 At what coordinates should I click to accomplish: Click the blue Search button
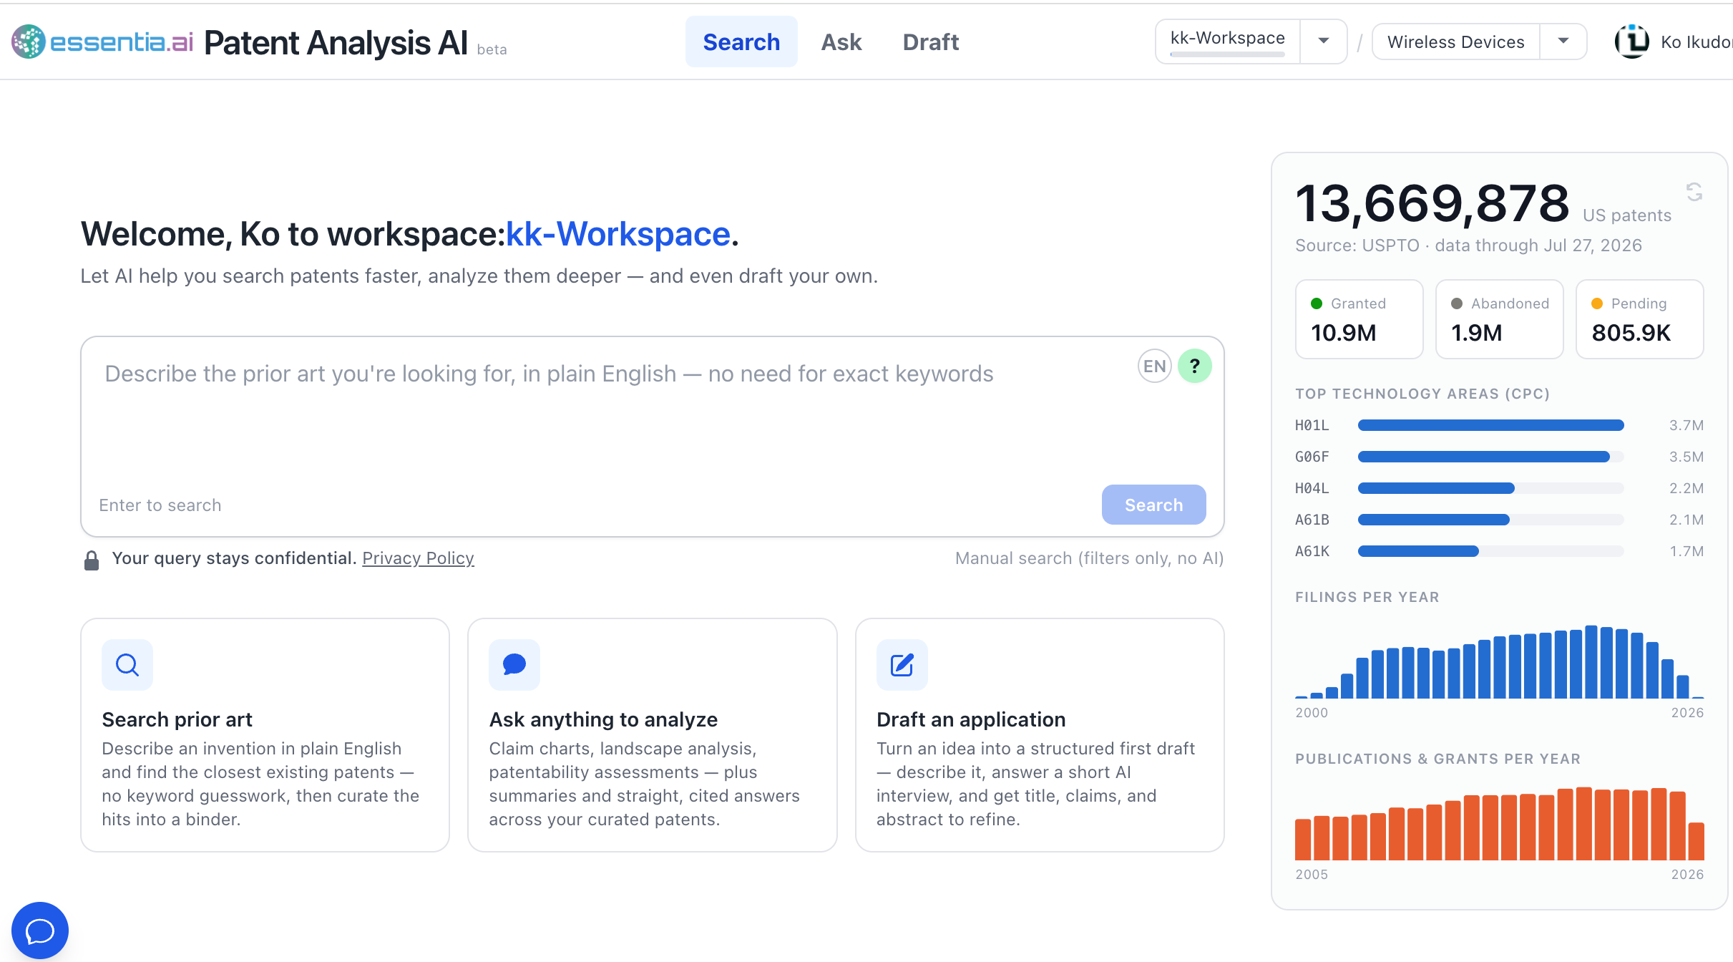tap(1153, 505)
